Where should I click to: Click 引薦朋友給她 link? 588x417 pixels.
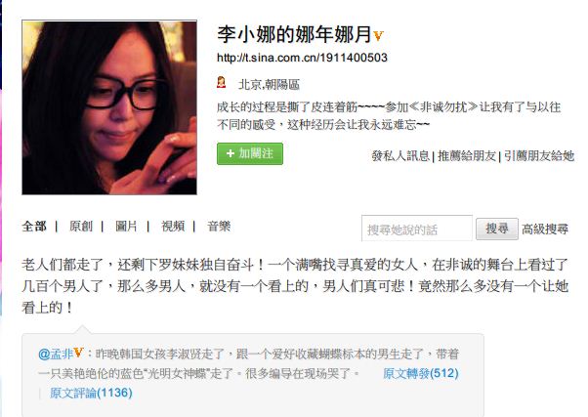[x=539, y=155]
